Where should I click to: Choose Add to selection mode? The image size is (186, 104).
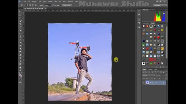30,5
